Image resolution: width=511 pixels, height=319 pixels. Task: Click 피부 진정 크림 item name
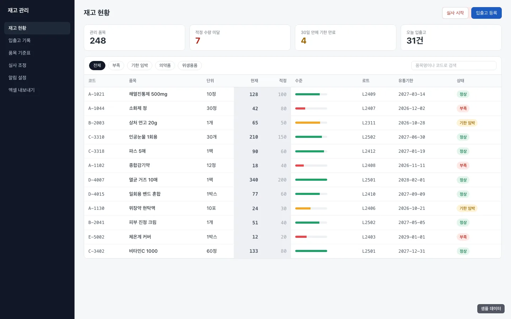tap(143, 223)
